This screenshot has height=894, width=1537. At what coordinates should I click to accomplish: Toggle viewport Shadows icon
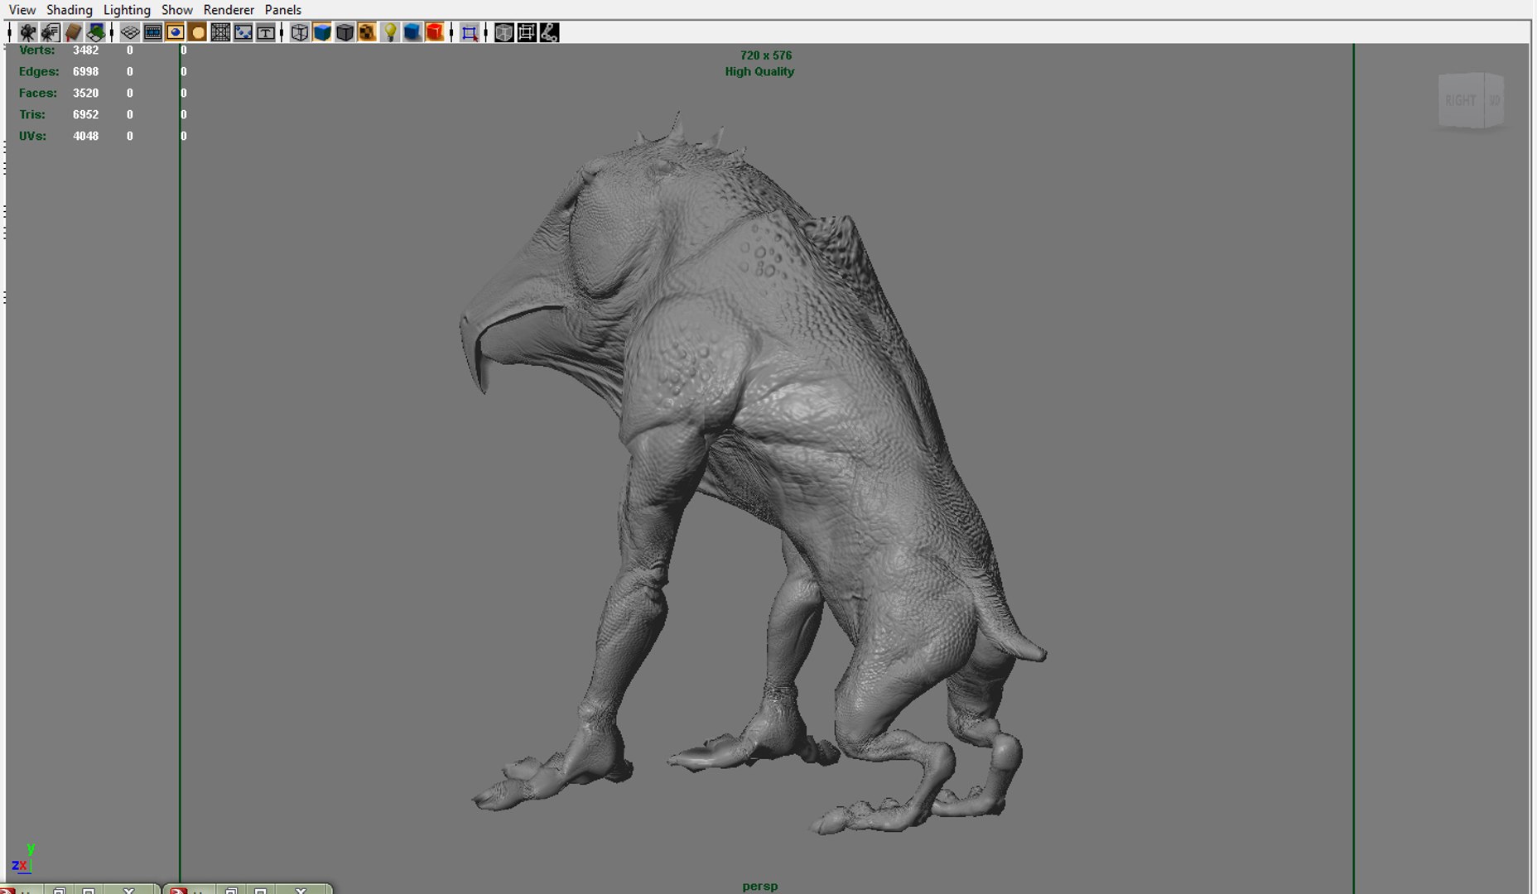[412, 32]
